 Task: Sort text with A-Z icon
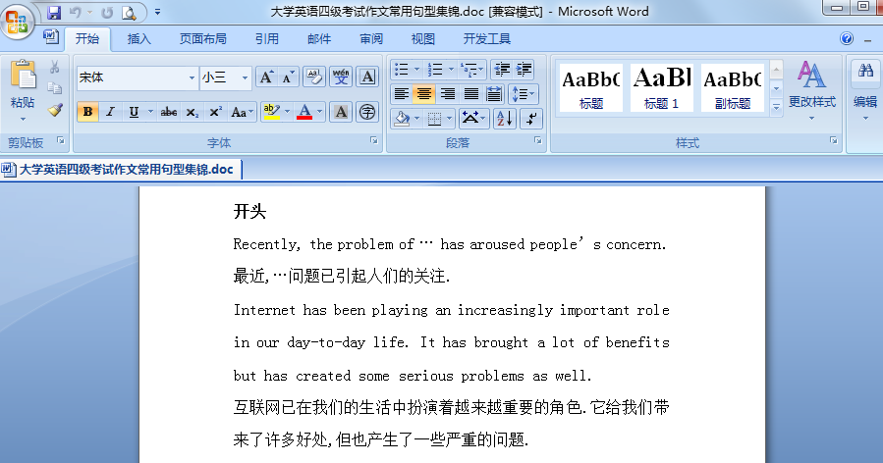point(505,119)
